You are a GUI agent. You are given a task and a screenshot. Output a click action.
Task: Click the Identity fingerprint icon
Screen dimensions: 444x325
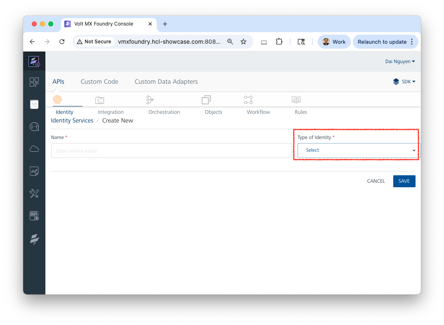tap(57, 100)
